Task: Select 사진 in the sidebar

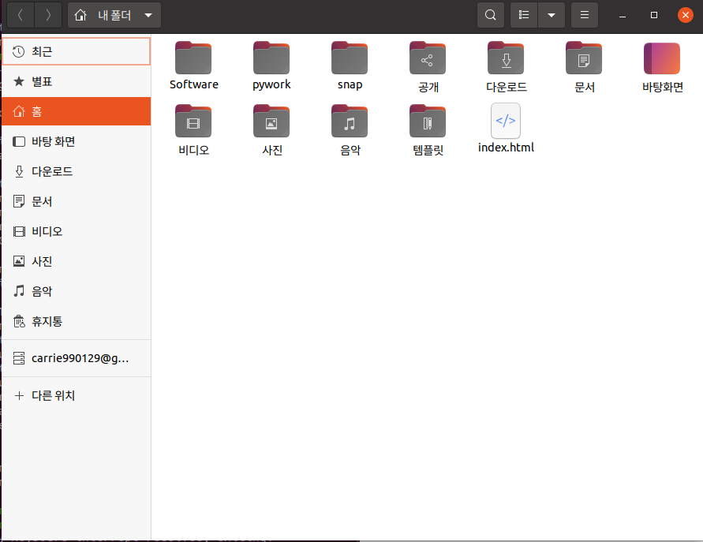Action: click(77, 261)
